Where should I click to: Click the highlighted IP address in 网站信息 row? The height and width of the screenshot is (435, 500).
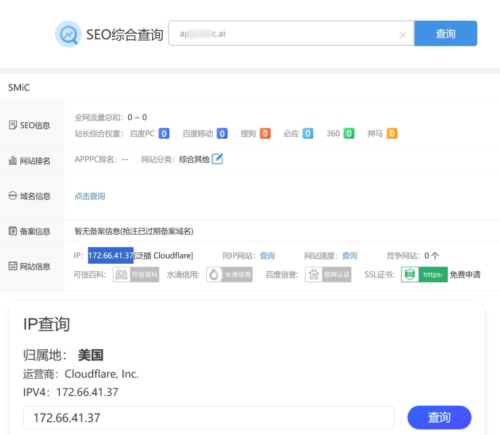(111, 256)
